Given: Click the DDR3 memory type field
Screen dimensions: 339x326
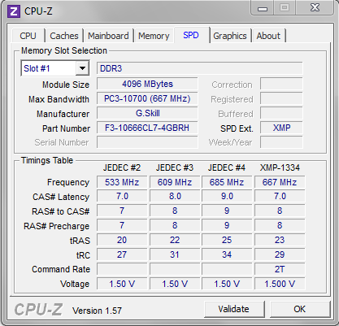Looking at the screenshot, I should tap(200, 68).
